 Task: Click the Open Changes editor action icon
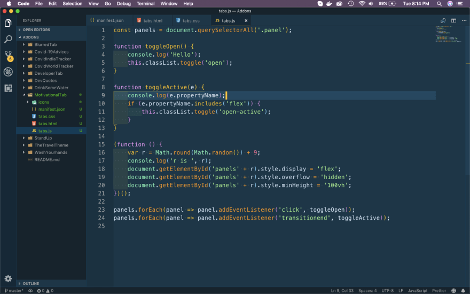pos(443,21)
